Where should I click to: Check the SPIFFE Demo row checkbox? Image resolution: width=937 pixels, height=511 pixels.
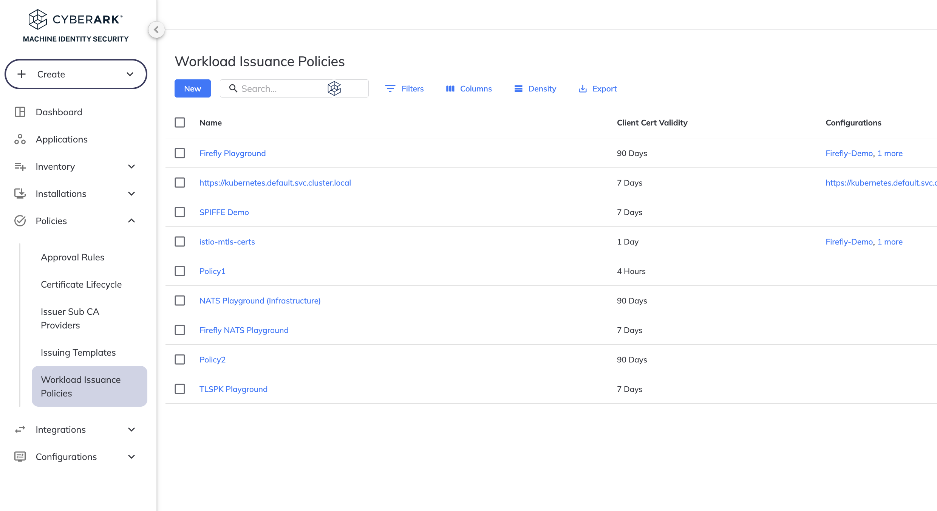180,212
